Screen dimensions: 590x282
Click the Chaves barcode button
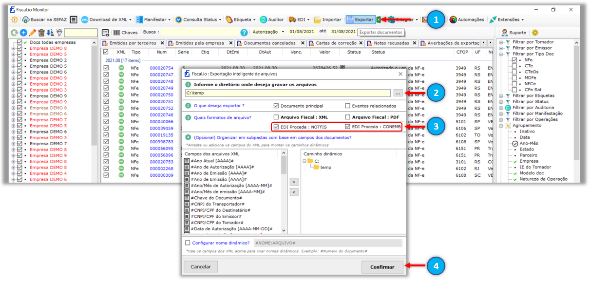(x=126, y=33)
